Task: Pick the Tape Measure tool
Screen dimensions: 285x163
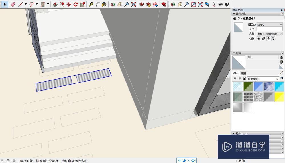Action: (91, 4)
